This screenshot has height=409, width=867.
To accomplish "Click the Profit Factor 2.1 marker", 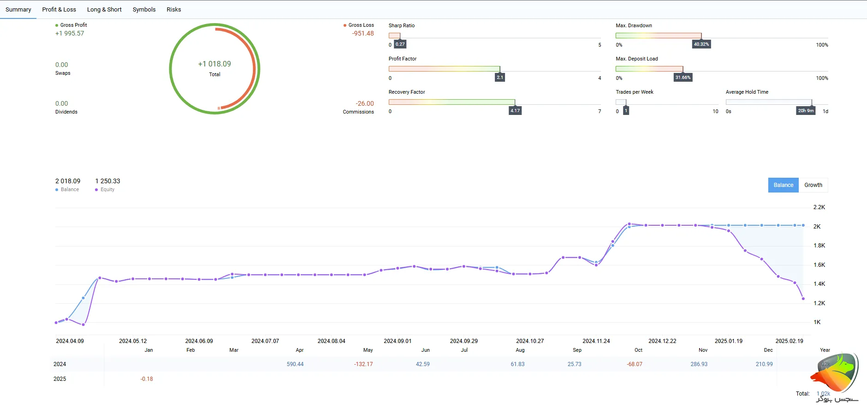I will pos(500,78).
